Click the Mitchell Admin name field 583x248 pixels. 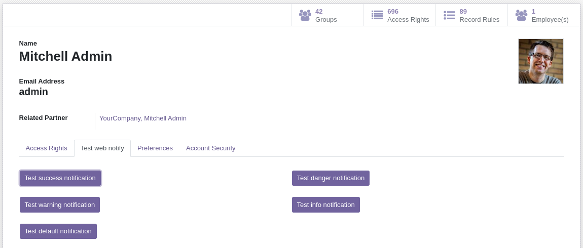point(65,57)
